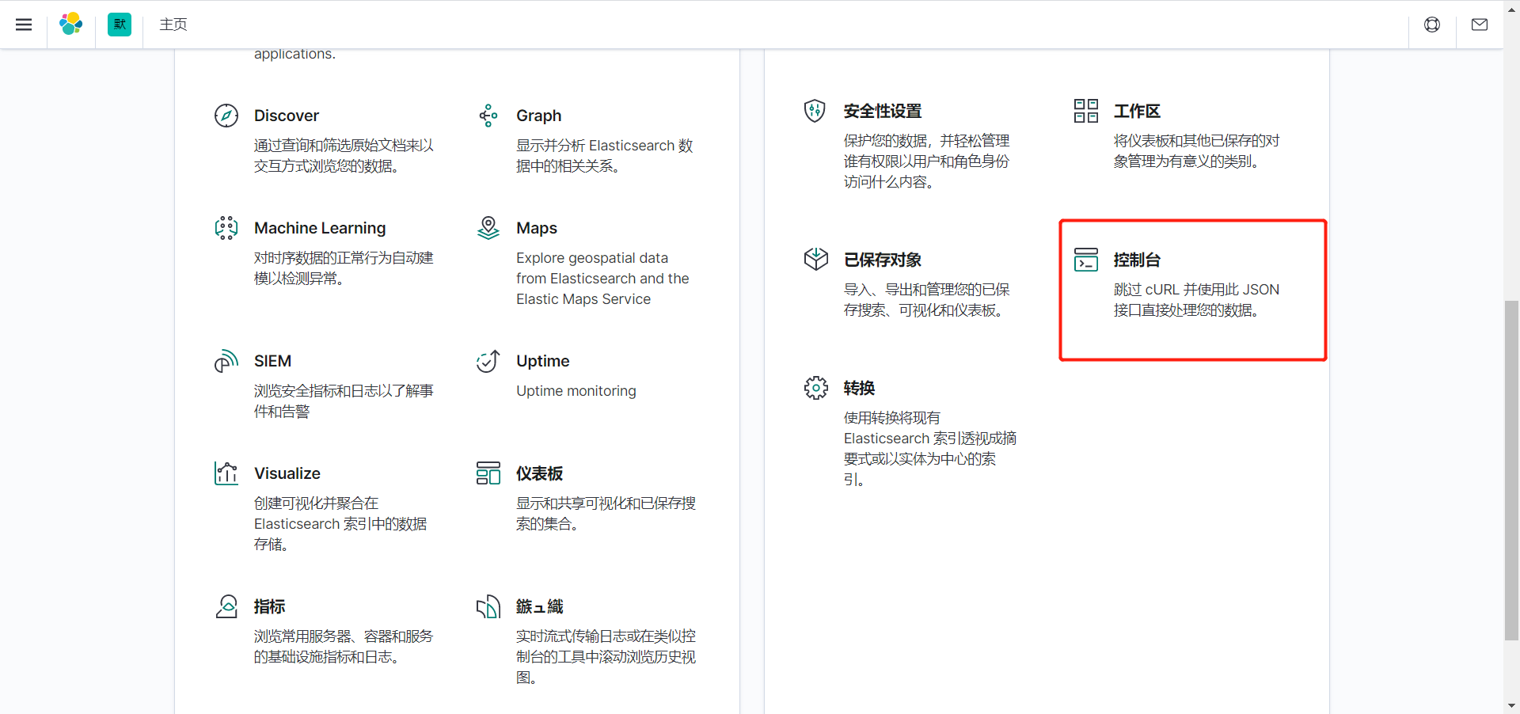Click the 工作区 grid icon
The width and height of the screenshot is (1520, 714).
pos(1086,111)
